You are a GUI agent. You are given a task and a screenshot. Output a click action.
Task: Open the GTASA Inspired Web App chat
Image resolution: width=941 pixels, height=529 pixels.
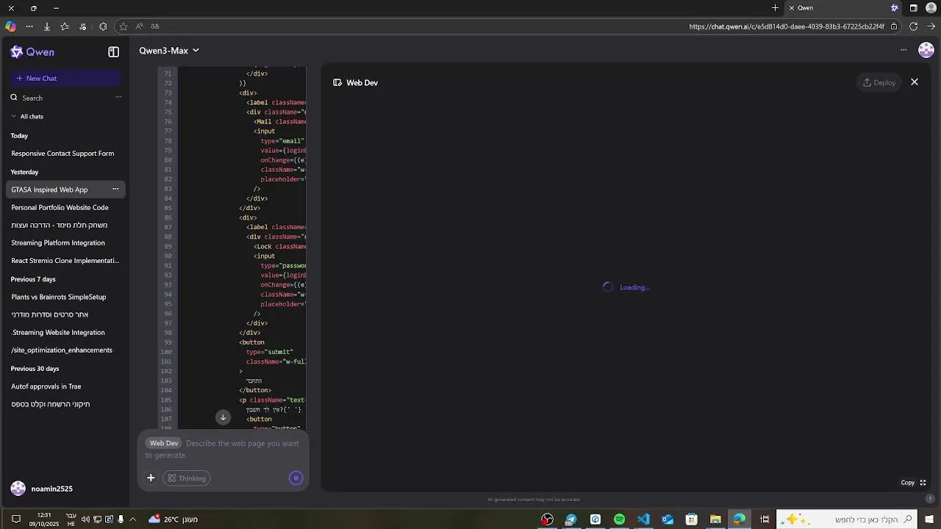coord(49,190)
